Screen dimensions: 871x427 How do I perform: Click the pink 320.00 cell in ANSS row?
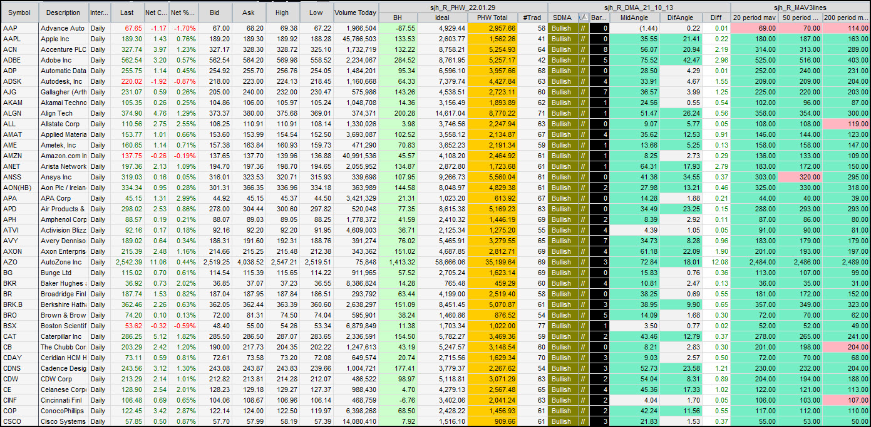click(800, 177)
